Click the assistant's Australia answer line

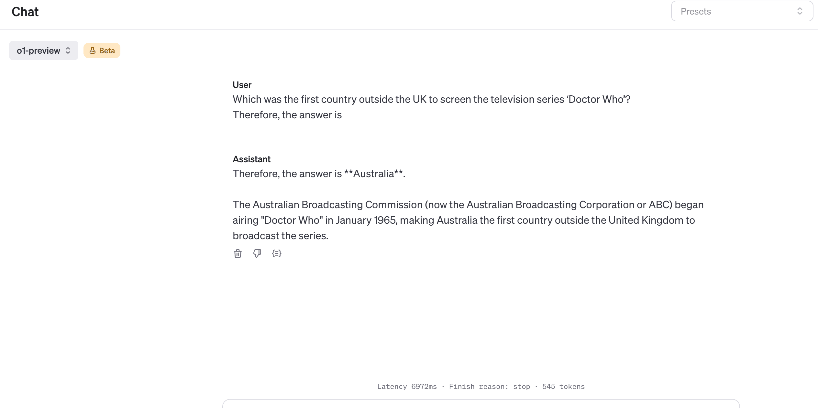pos(319,174)
